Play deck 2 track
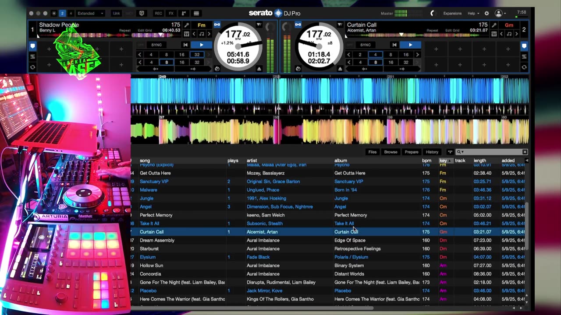Screen dimensions: 561x315 pos(411,45)
